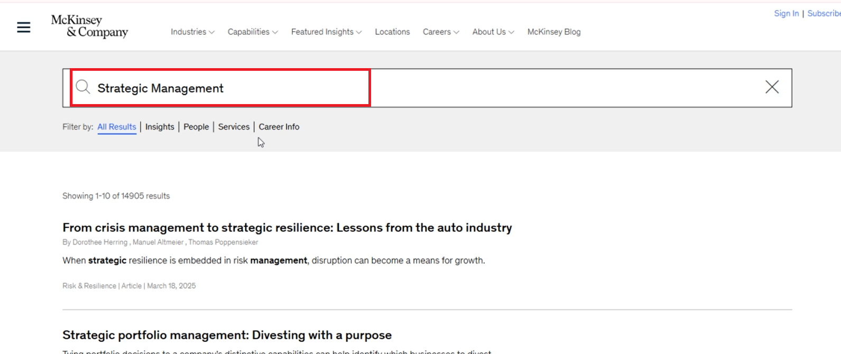The width and height of the screenshot is (841, 354).
Task: Open the crisis management to strategic resilience article
Action: pyautogui.click(x=287, y=228)
